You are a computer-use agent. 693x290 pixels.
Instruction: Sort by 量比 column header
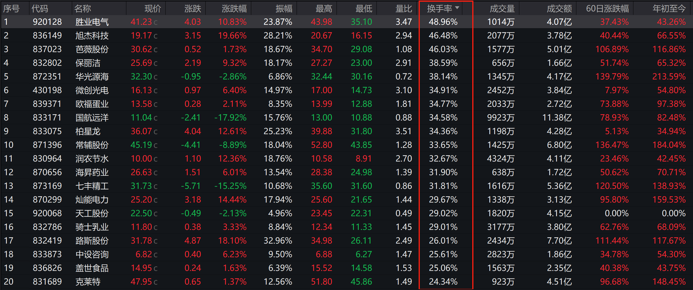coord(404,9)
